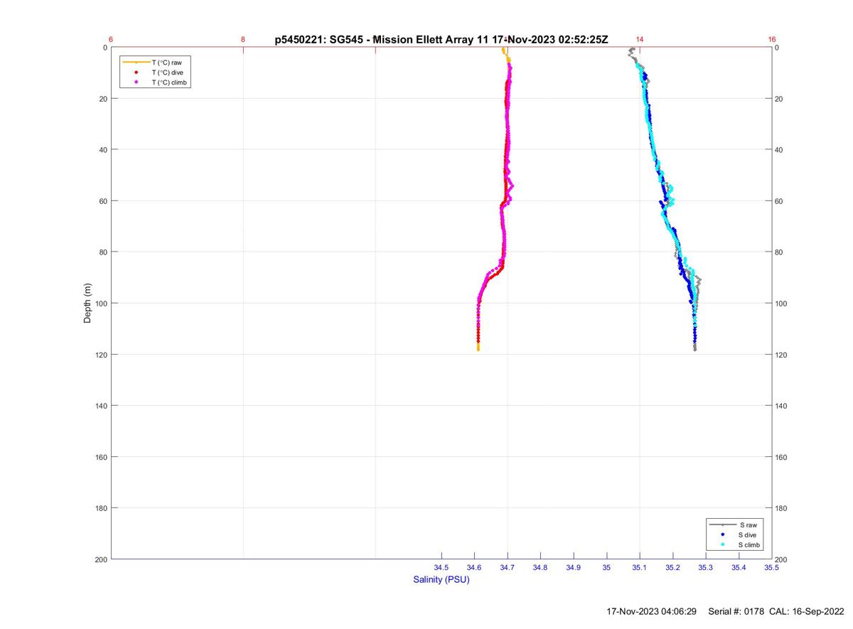The image size is (853, 629).
Task: Click top temperature axis tick label 14
Action: [x=640, y=40]
